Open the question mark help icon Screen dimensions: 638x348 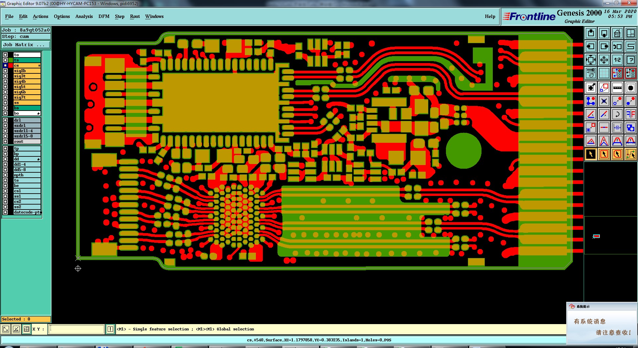tap(630, 60)
